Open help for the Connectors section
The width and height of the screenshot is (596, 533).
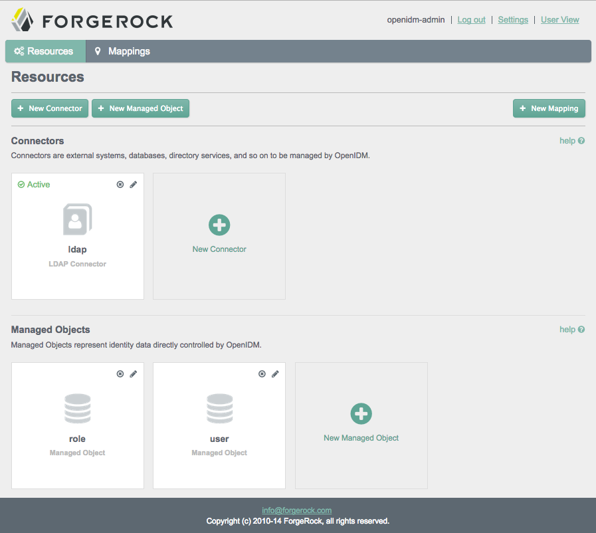[572, 141]
